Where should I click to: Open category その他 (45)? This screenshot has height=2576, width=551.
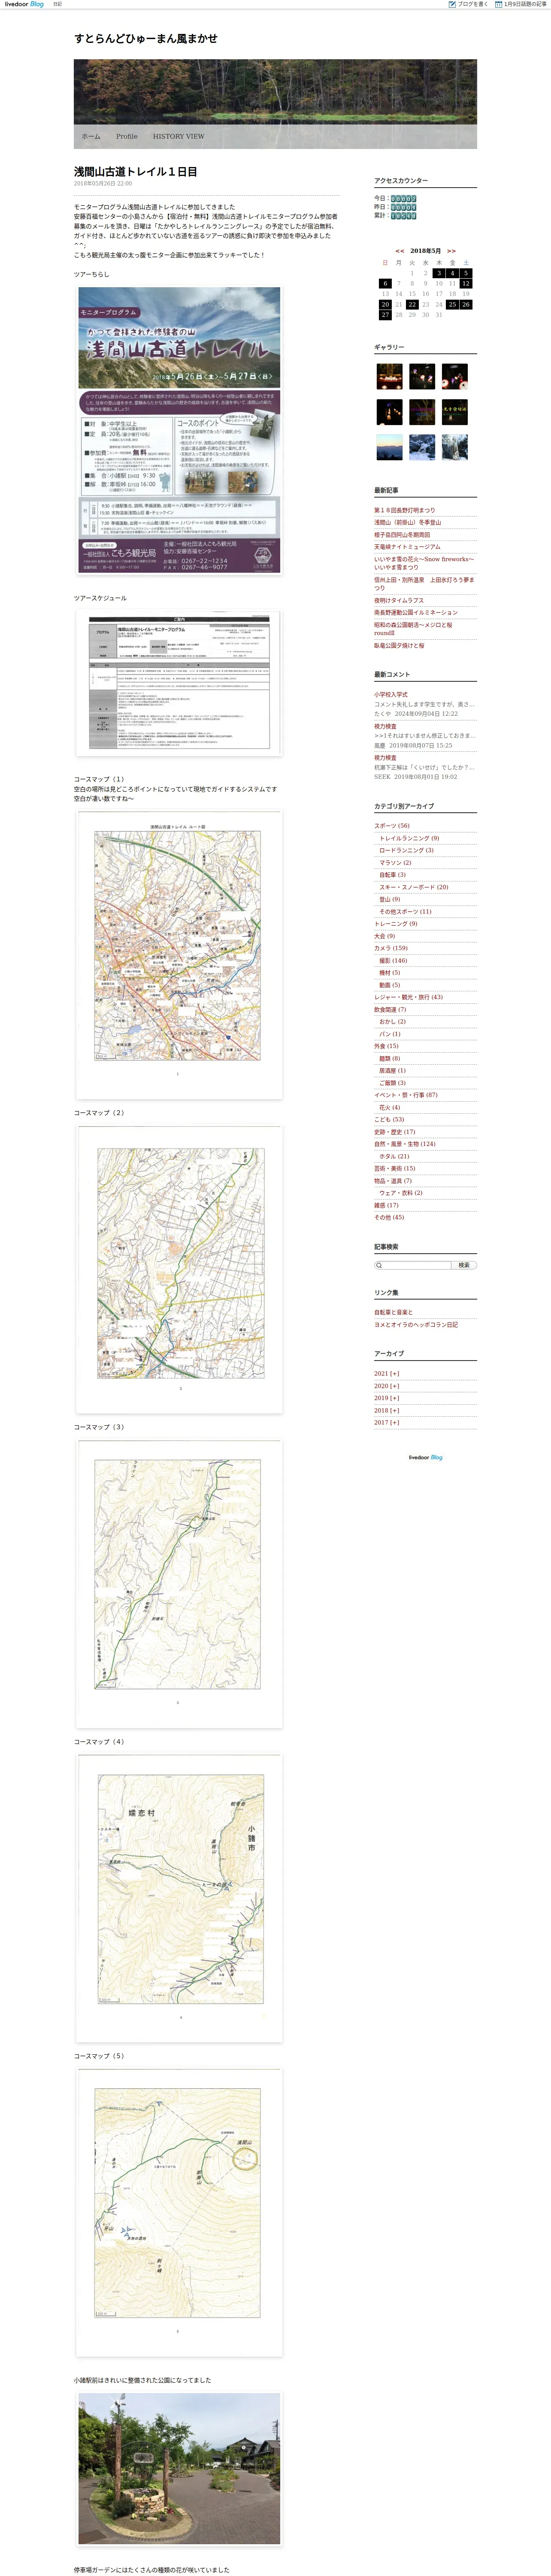point(389,1217)
